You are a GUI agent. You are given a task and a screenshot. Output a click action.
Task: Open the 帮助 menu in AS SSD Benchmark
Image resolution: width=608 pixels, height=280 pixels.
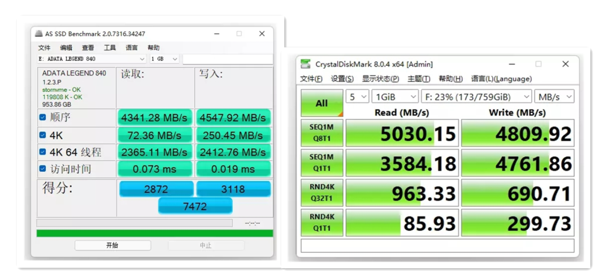point(153,47)
